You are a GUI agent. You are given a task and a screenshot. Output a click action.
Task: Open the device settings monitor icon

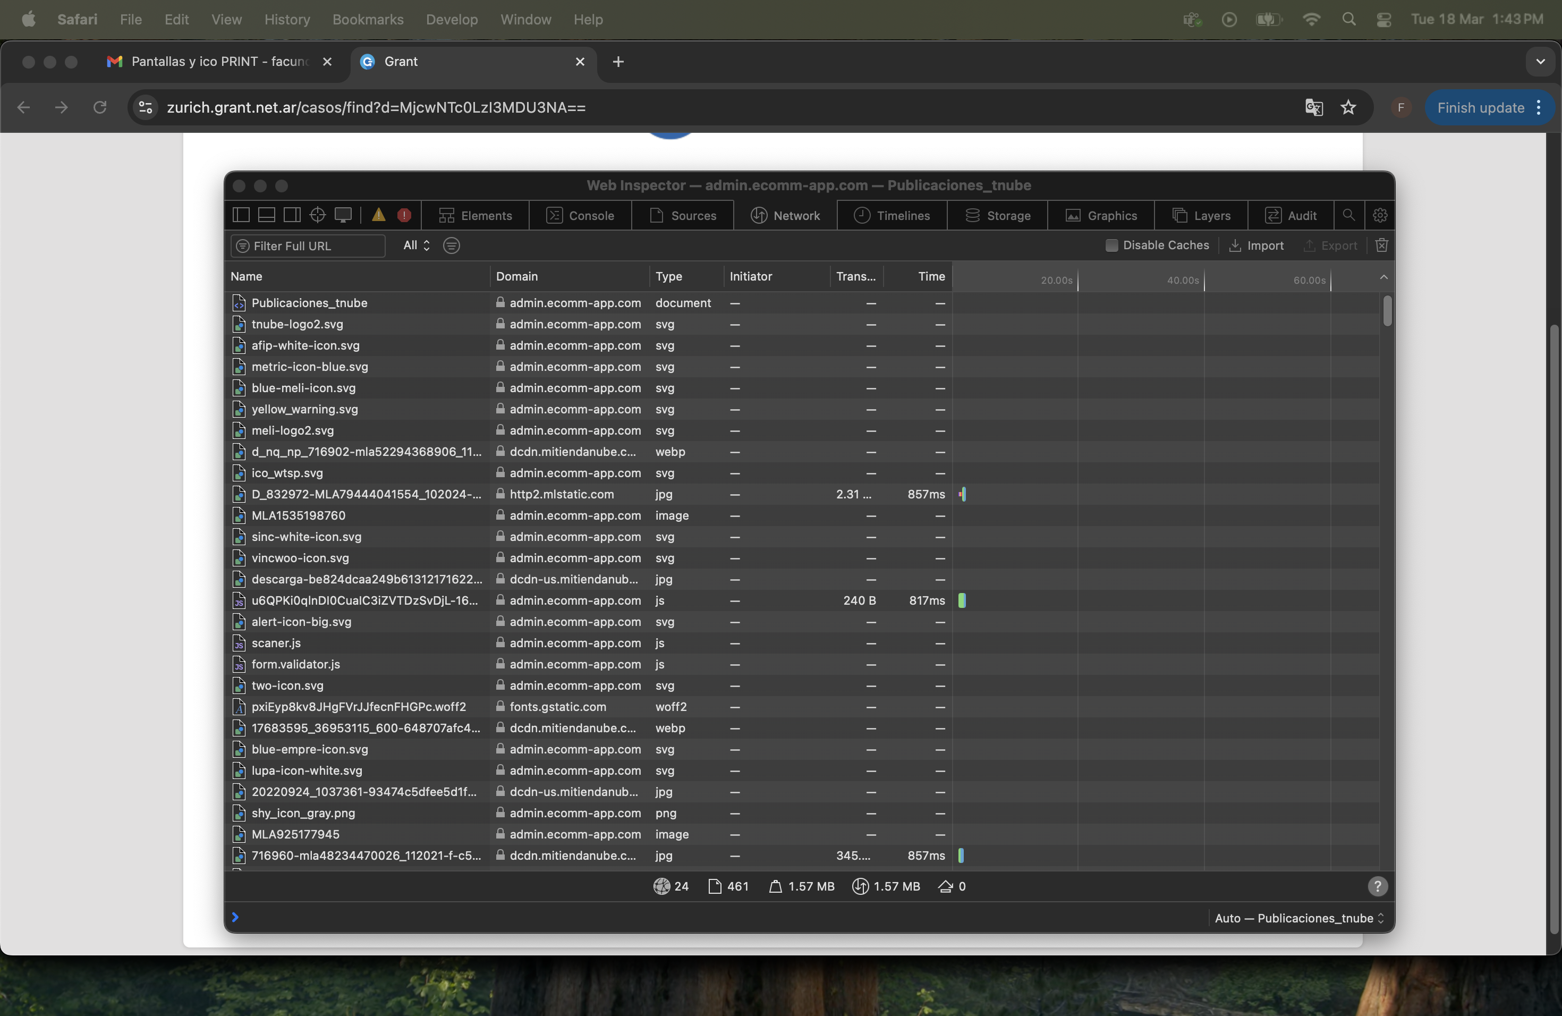pyautogui.click(x=343, y=215)
